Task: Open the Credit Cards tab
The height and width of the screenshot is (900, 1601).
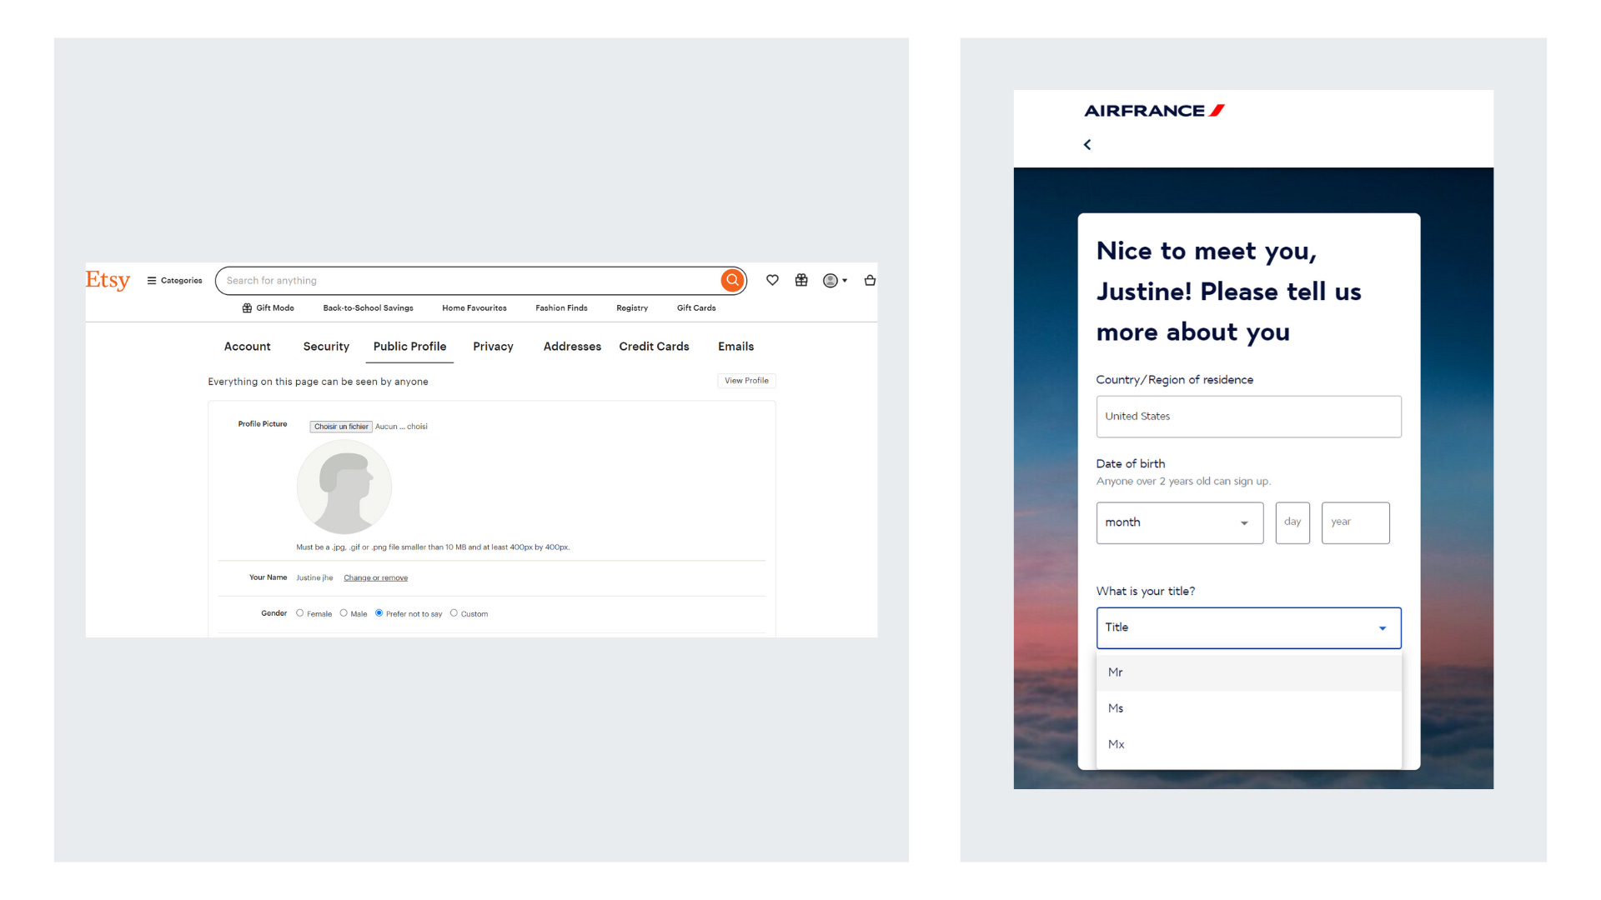Action: click(x=654, y=347)
